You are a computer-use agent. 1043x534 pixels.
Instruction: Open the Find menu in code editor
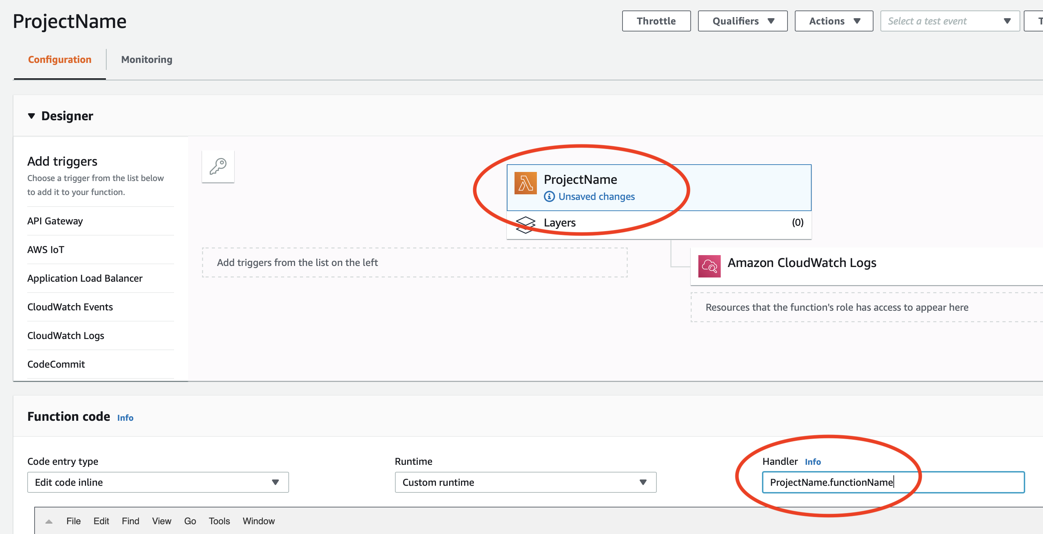130,521
